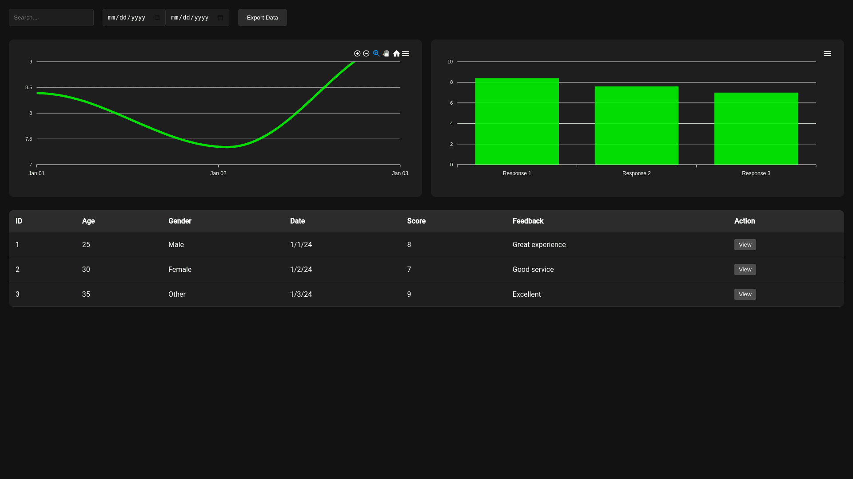The image size is (853, 479).
Task: View details for the Great experience row
Action: click(x=745, y=245)
